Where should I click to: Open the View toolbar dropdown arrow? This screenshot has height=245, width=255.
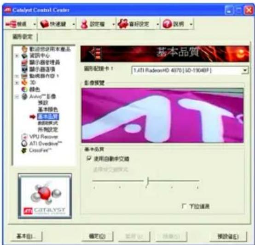(35, 24)
